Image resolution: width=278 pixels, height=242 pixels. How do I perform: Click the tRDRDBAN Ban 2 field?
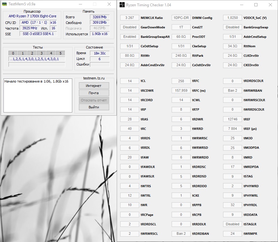point(181,234)
